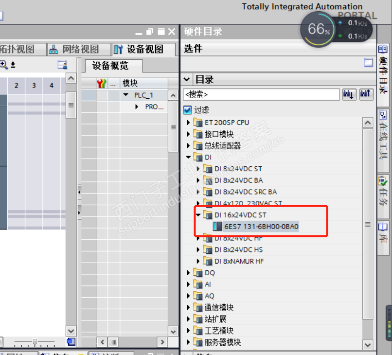Click slot 2 column header
The image size is (392, 355).
[x=16, y=86]
